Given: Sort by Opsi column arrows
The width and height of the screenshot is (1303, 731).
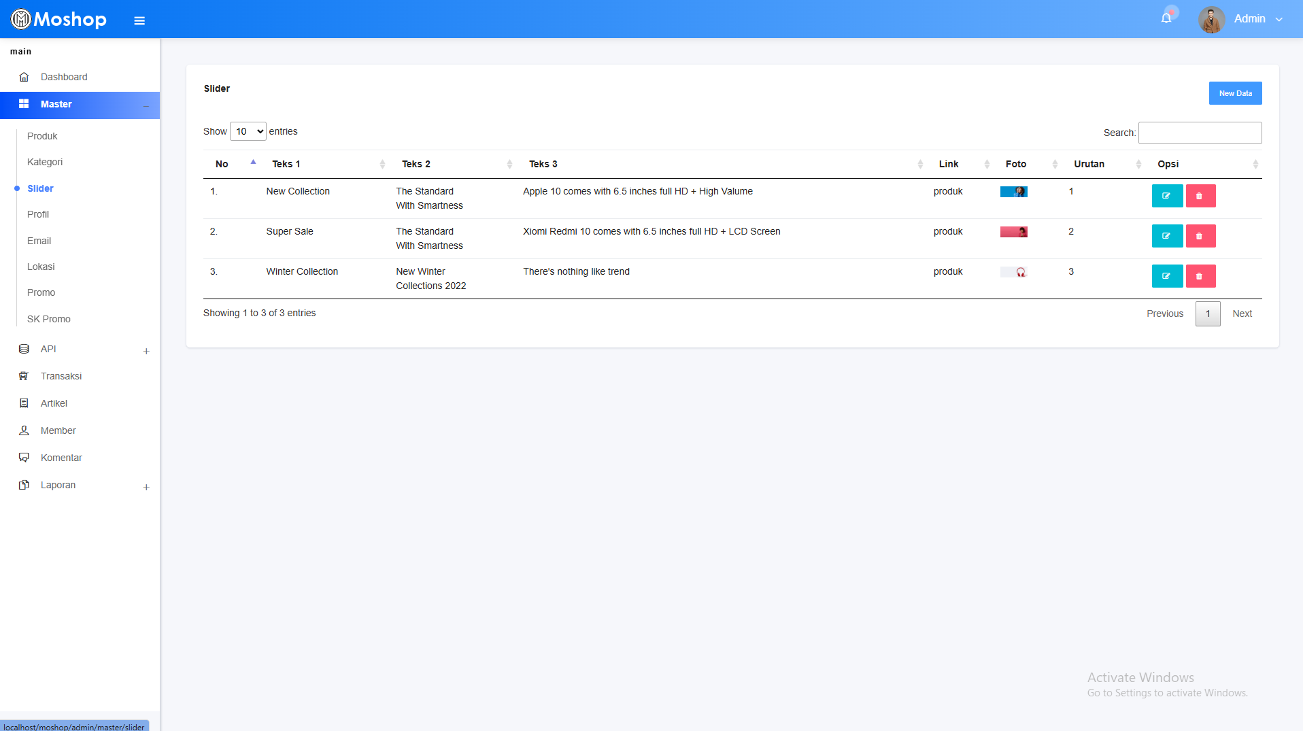Looking at the screenshot, I should pyautogui.click(x=1255, y=164).
